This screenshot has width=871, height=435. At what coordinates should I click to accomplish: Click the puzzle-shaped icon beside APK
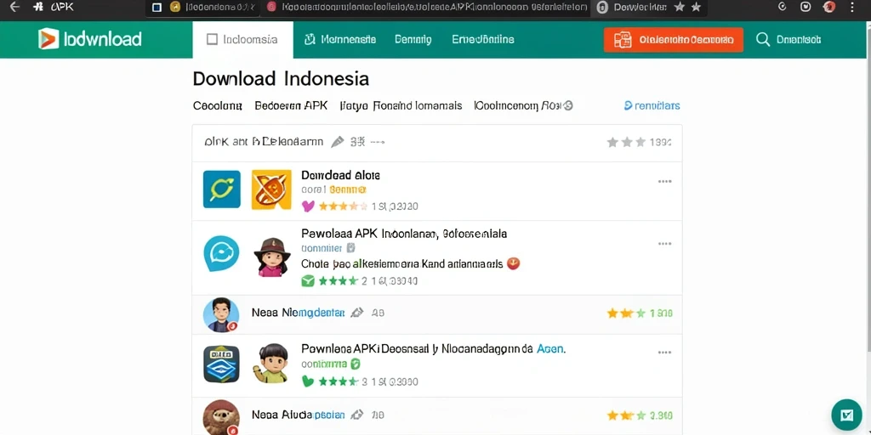pyautogui.click(x=38, y=7)
